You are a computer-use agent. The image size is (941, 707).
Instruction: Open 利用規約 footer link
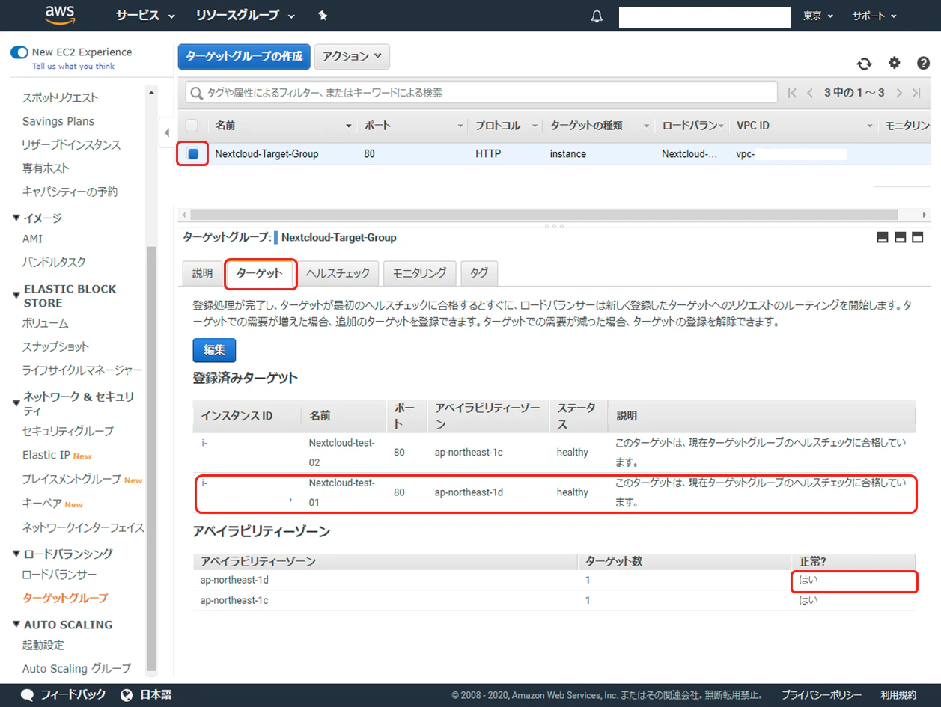click(898, 694)
